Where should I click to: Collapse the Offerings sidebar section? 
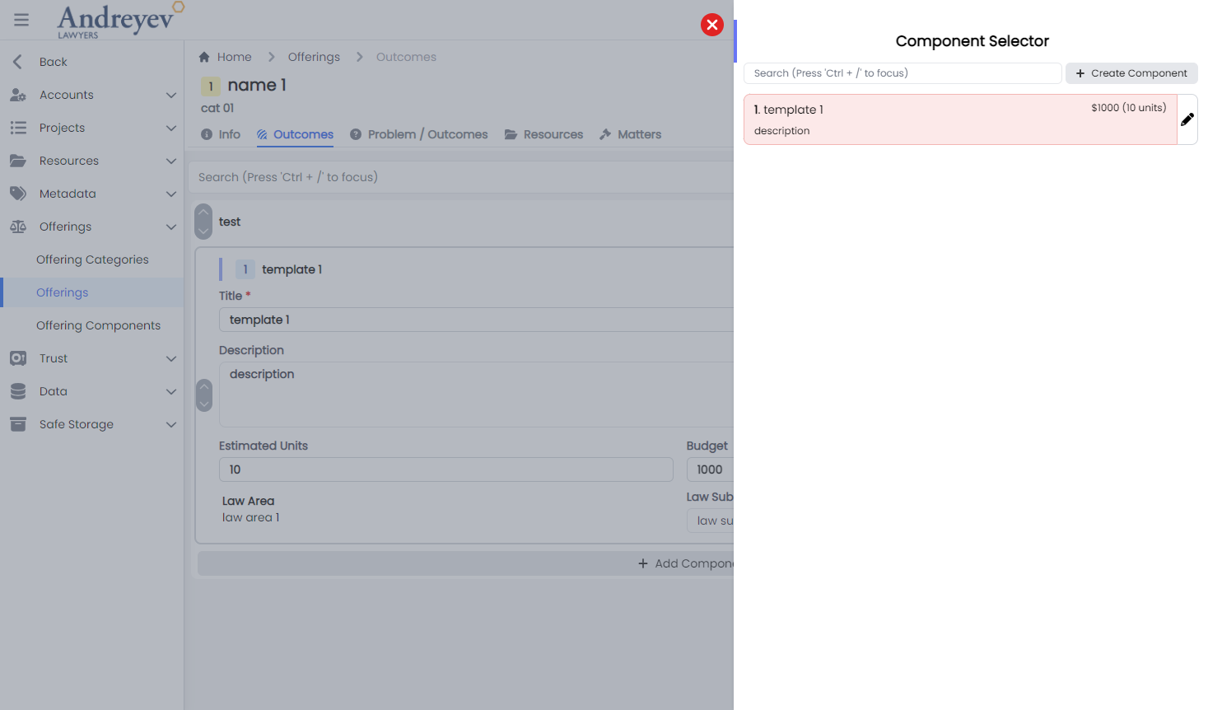point(171,227)
